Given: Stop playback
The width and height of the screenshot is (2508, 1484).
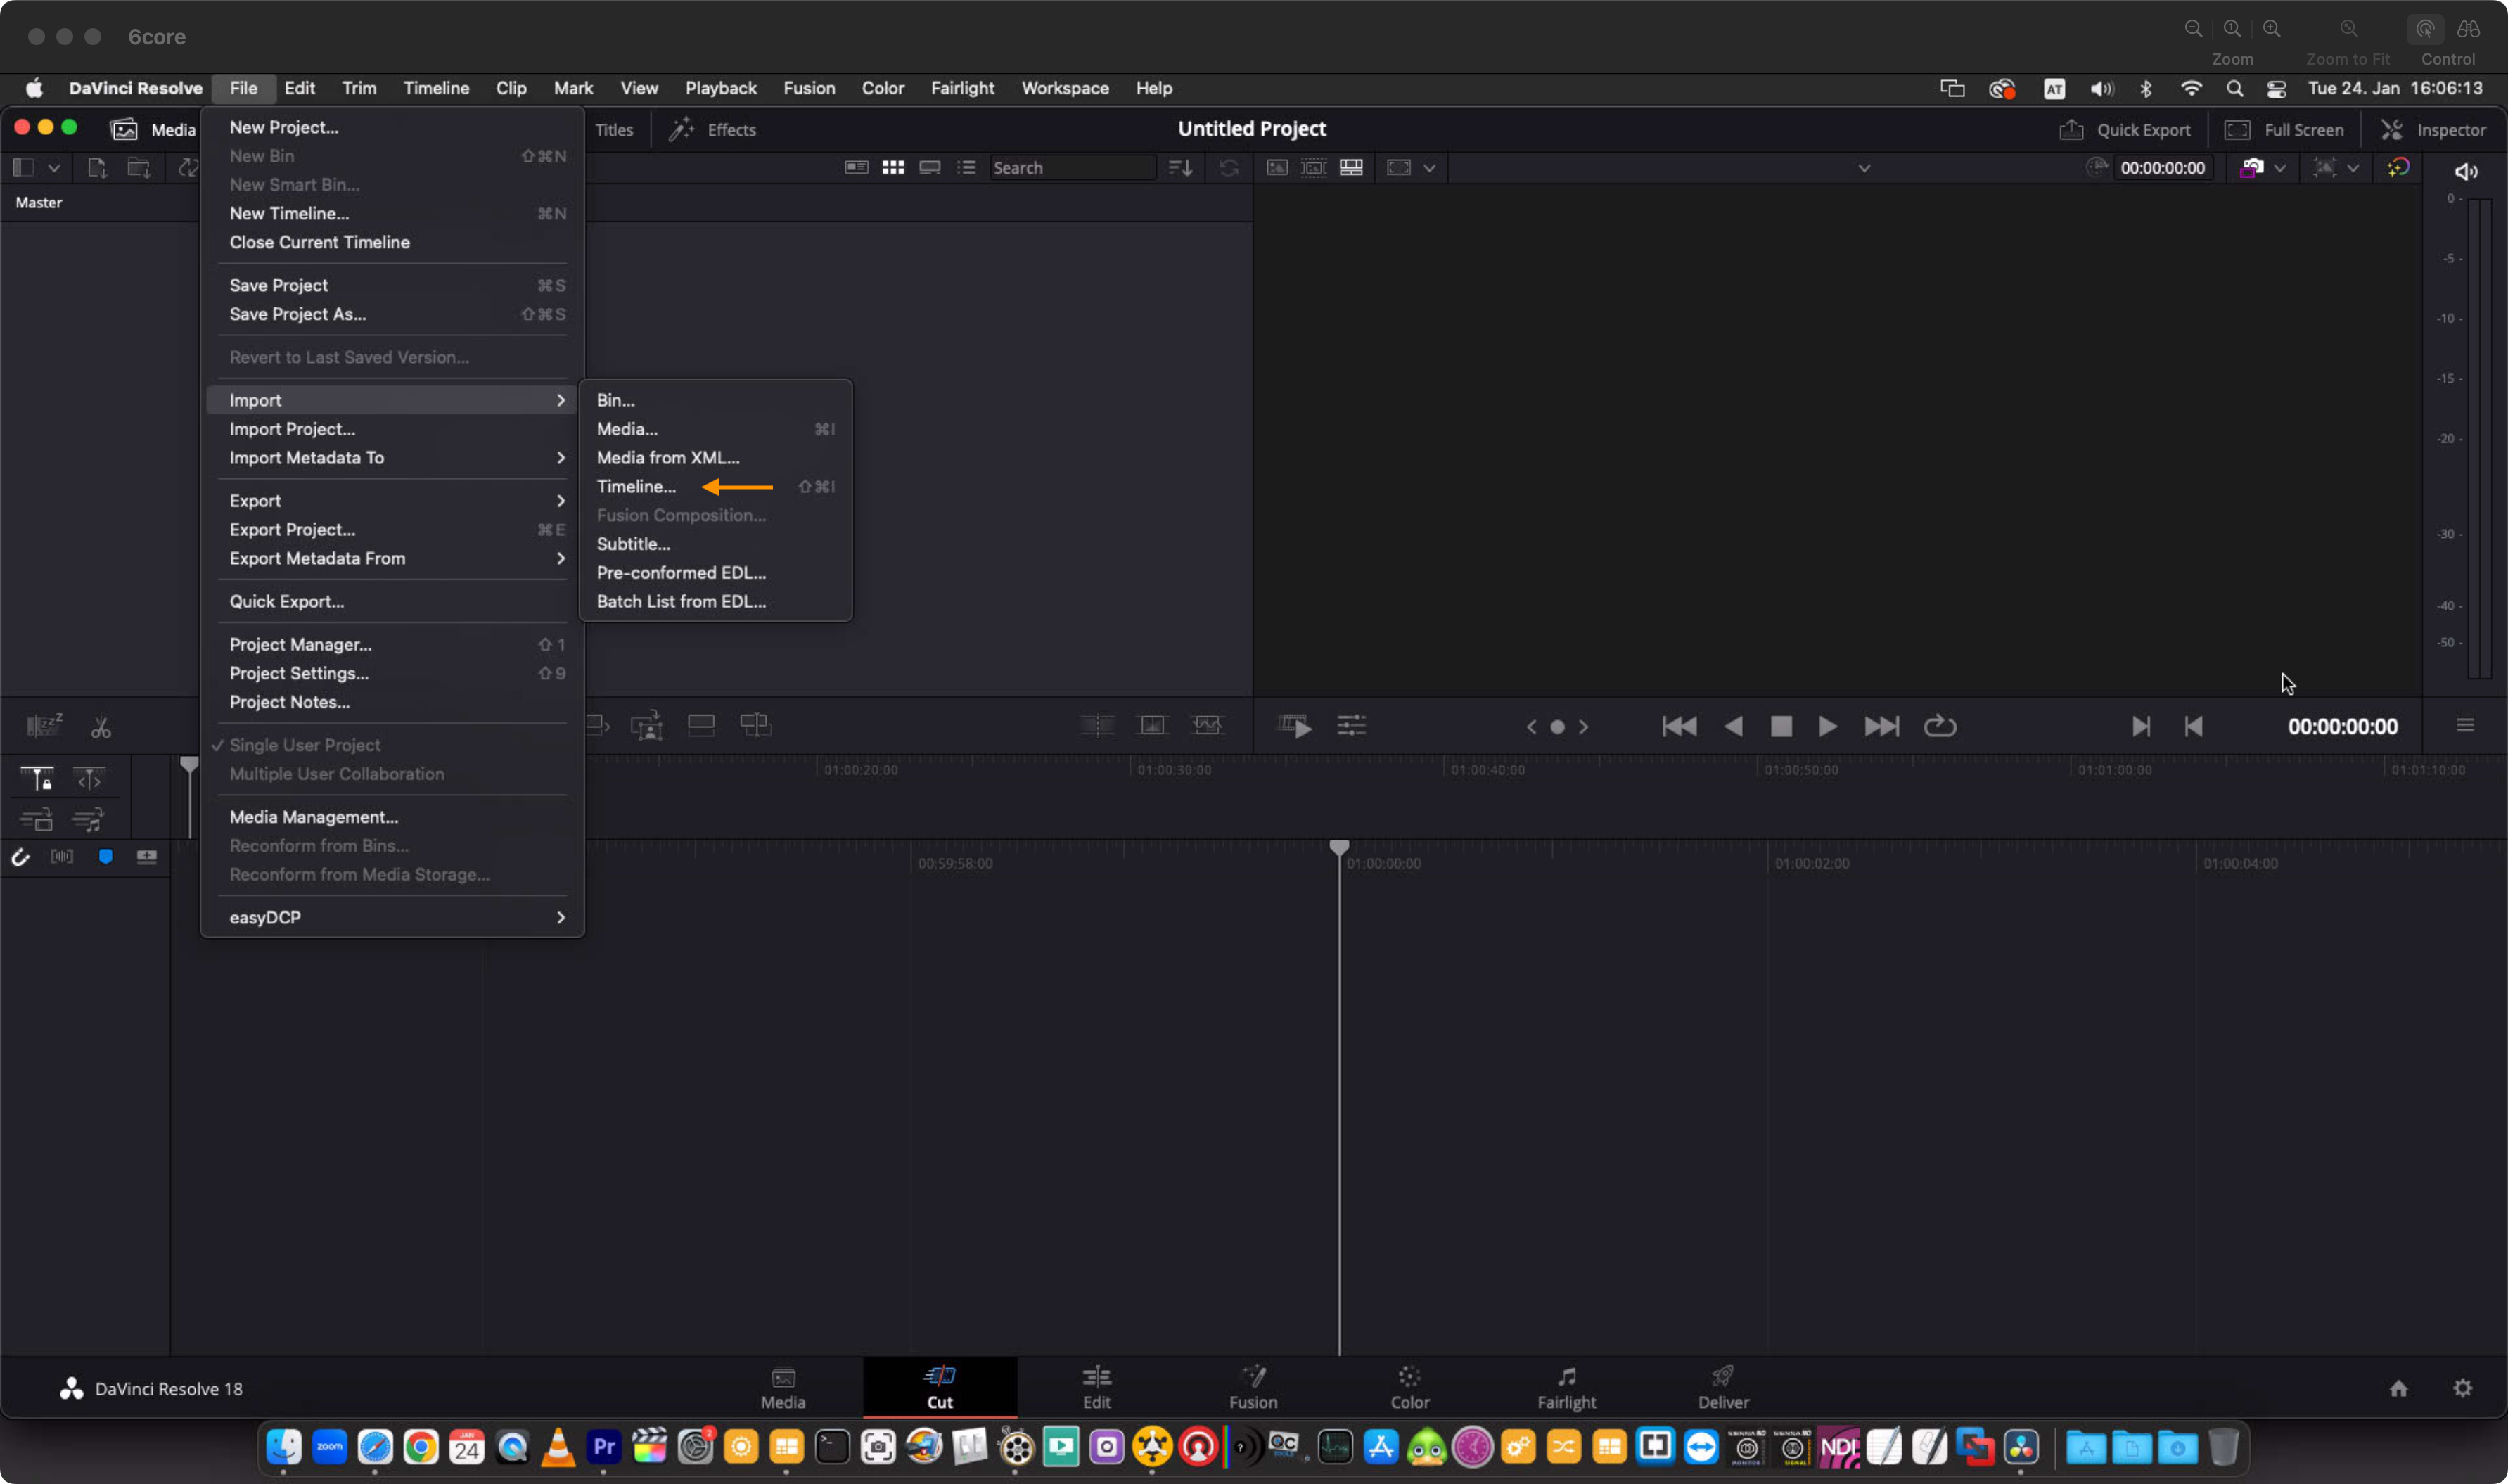Looking at the screenshot, I should tap(1780, 727).
